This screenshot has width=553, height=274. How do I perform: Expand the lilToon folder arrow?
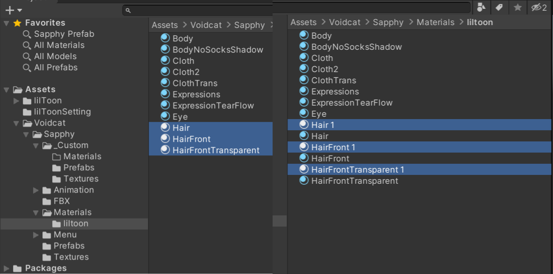[17, 101]
